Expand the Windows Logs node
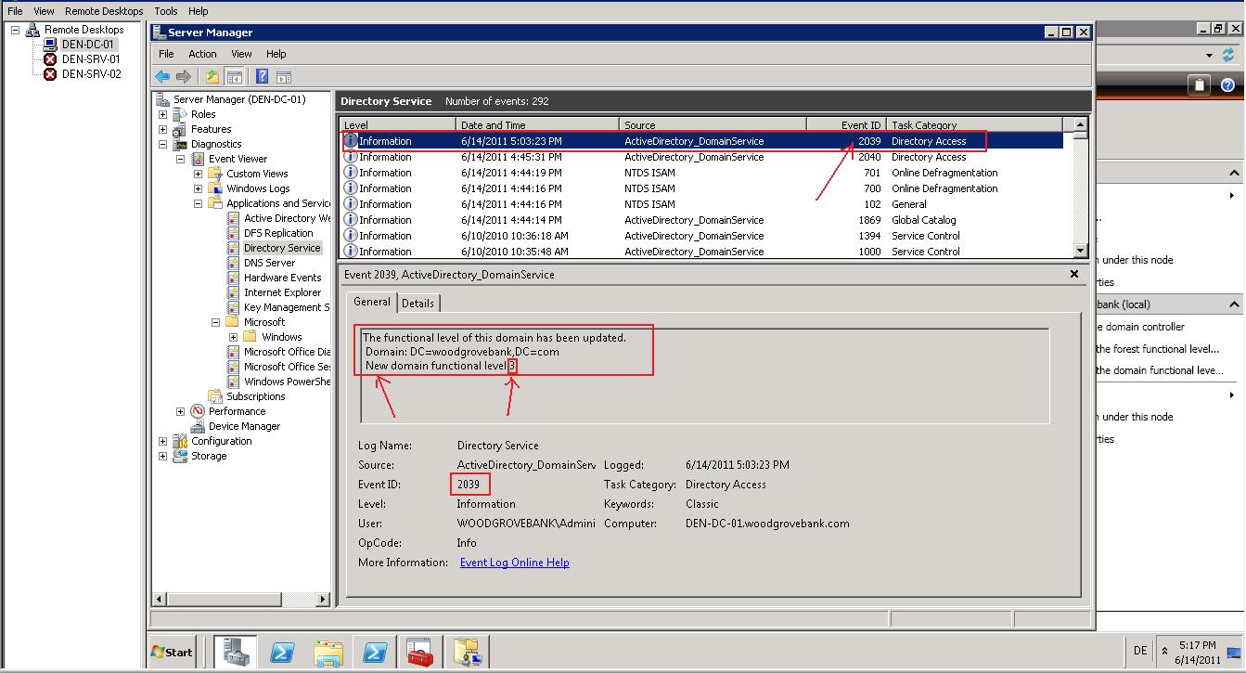 (198, 188)
